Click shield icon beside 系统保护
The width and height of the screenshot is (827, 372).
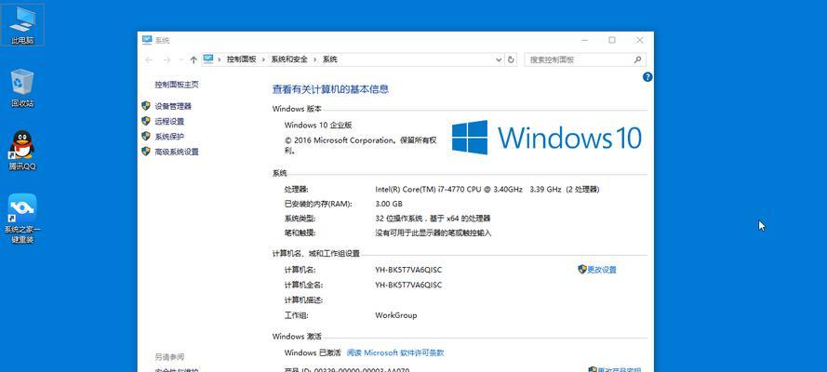tap(146, 137)
